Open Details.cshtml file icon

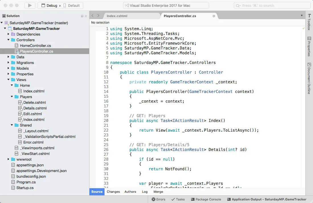[x=20, y=108]
